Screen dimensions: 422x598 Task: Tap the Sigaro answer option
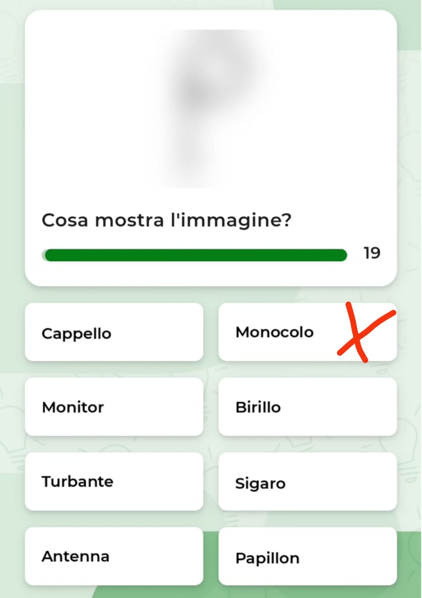[x=307, y=482]
